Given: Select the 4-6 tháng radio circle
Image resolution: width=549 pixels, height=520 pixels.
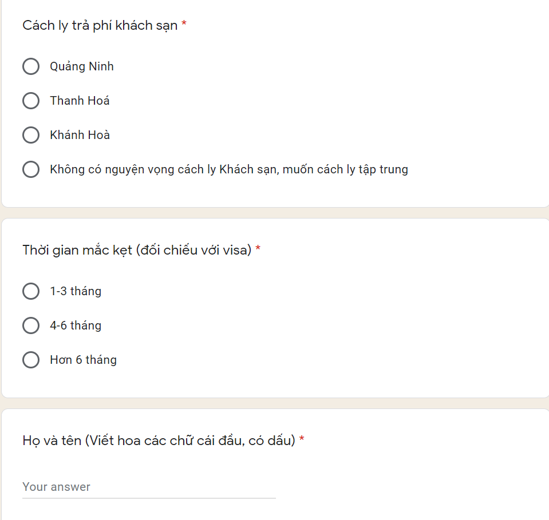Looking at the screenshot, I should tap(31, 326).
